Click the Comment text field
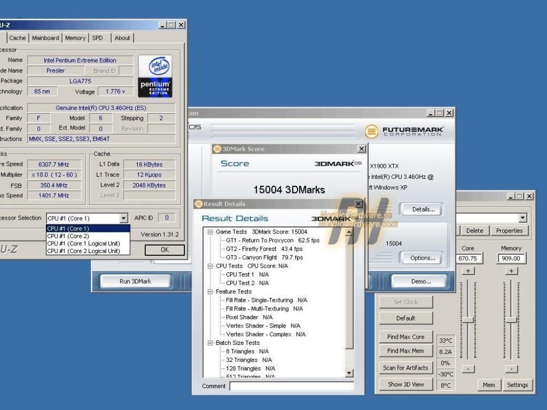Screen dimensions: 547x410 (x=291, y=386)
